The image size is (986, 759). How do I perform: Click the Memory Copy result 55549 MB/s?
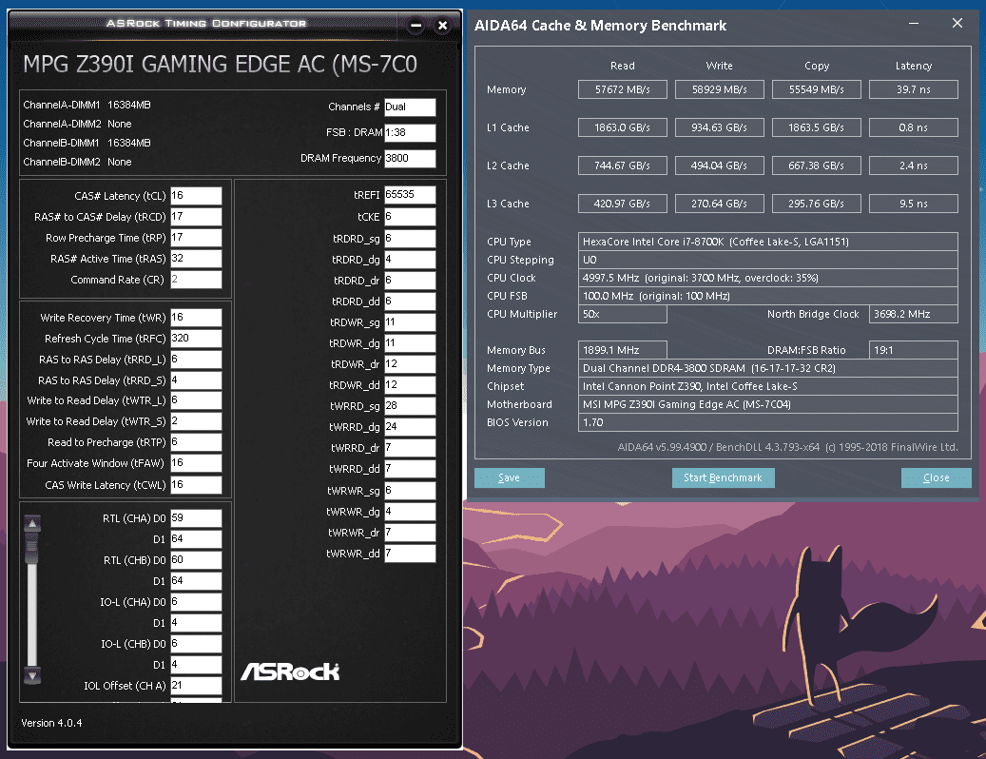tap(816, 89)
